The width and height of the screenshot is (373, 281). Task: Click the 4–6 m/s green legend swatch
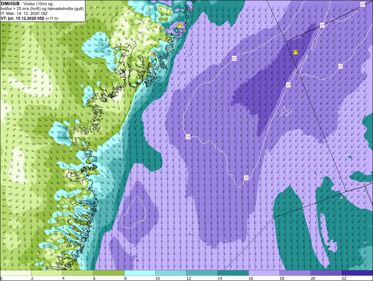tap(78, 273)
